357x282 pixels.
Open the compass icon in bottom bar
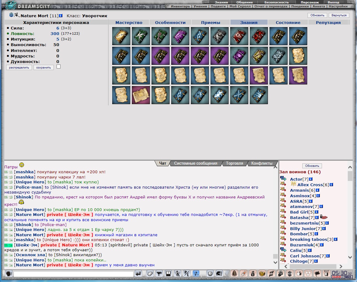244,273
